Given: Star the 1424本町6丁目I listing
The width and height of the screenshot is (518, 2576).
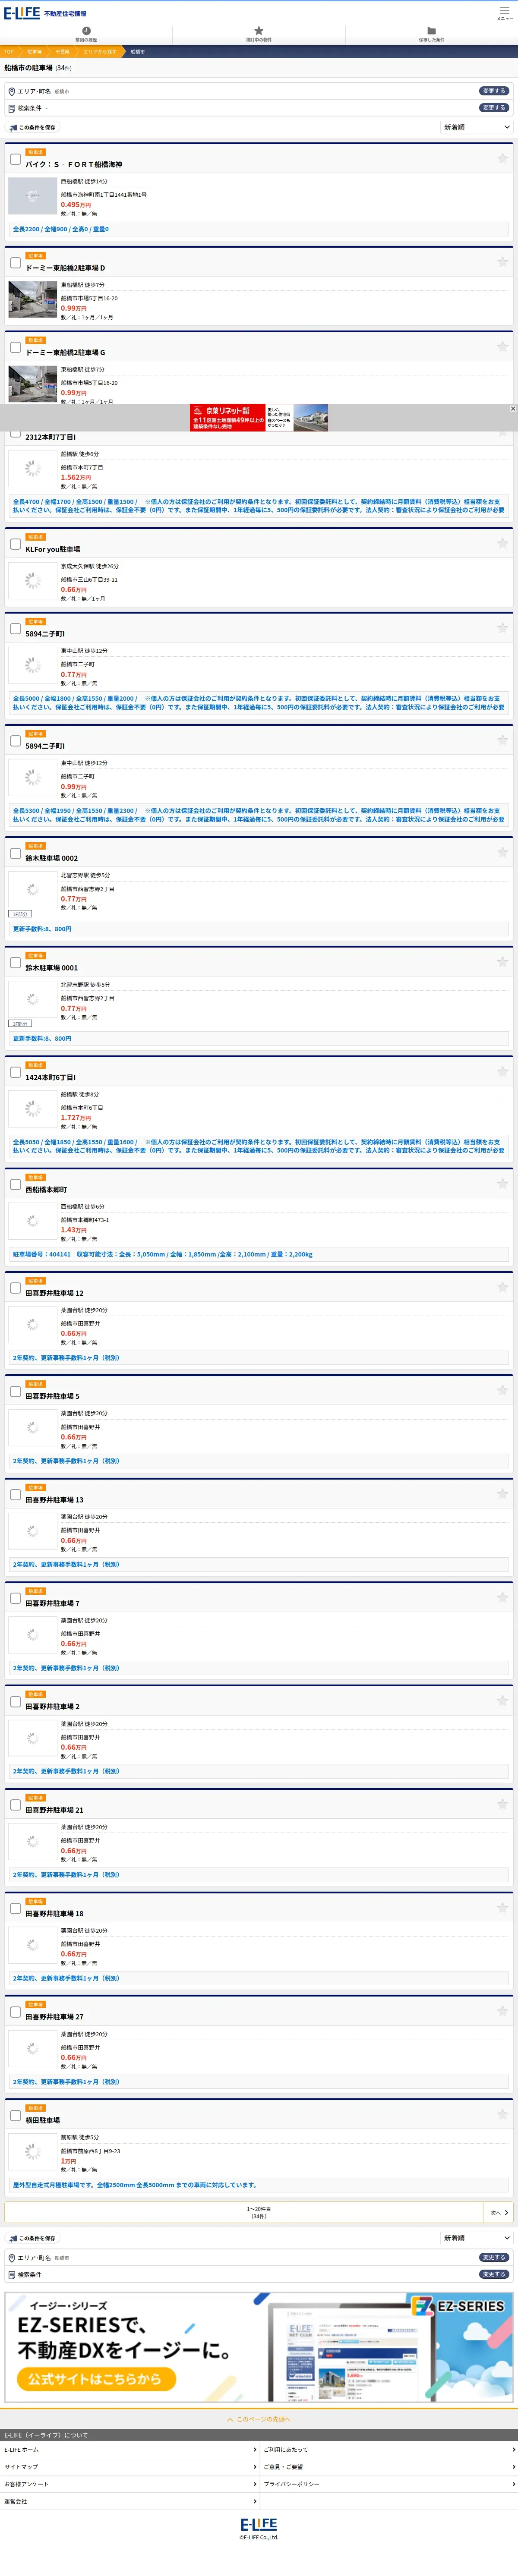Looking at the screenshot, I should pyautogui.click(x=502, y=1071).
